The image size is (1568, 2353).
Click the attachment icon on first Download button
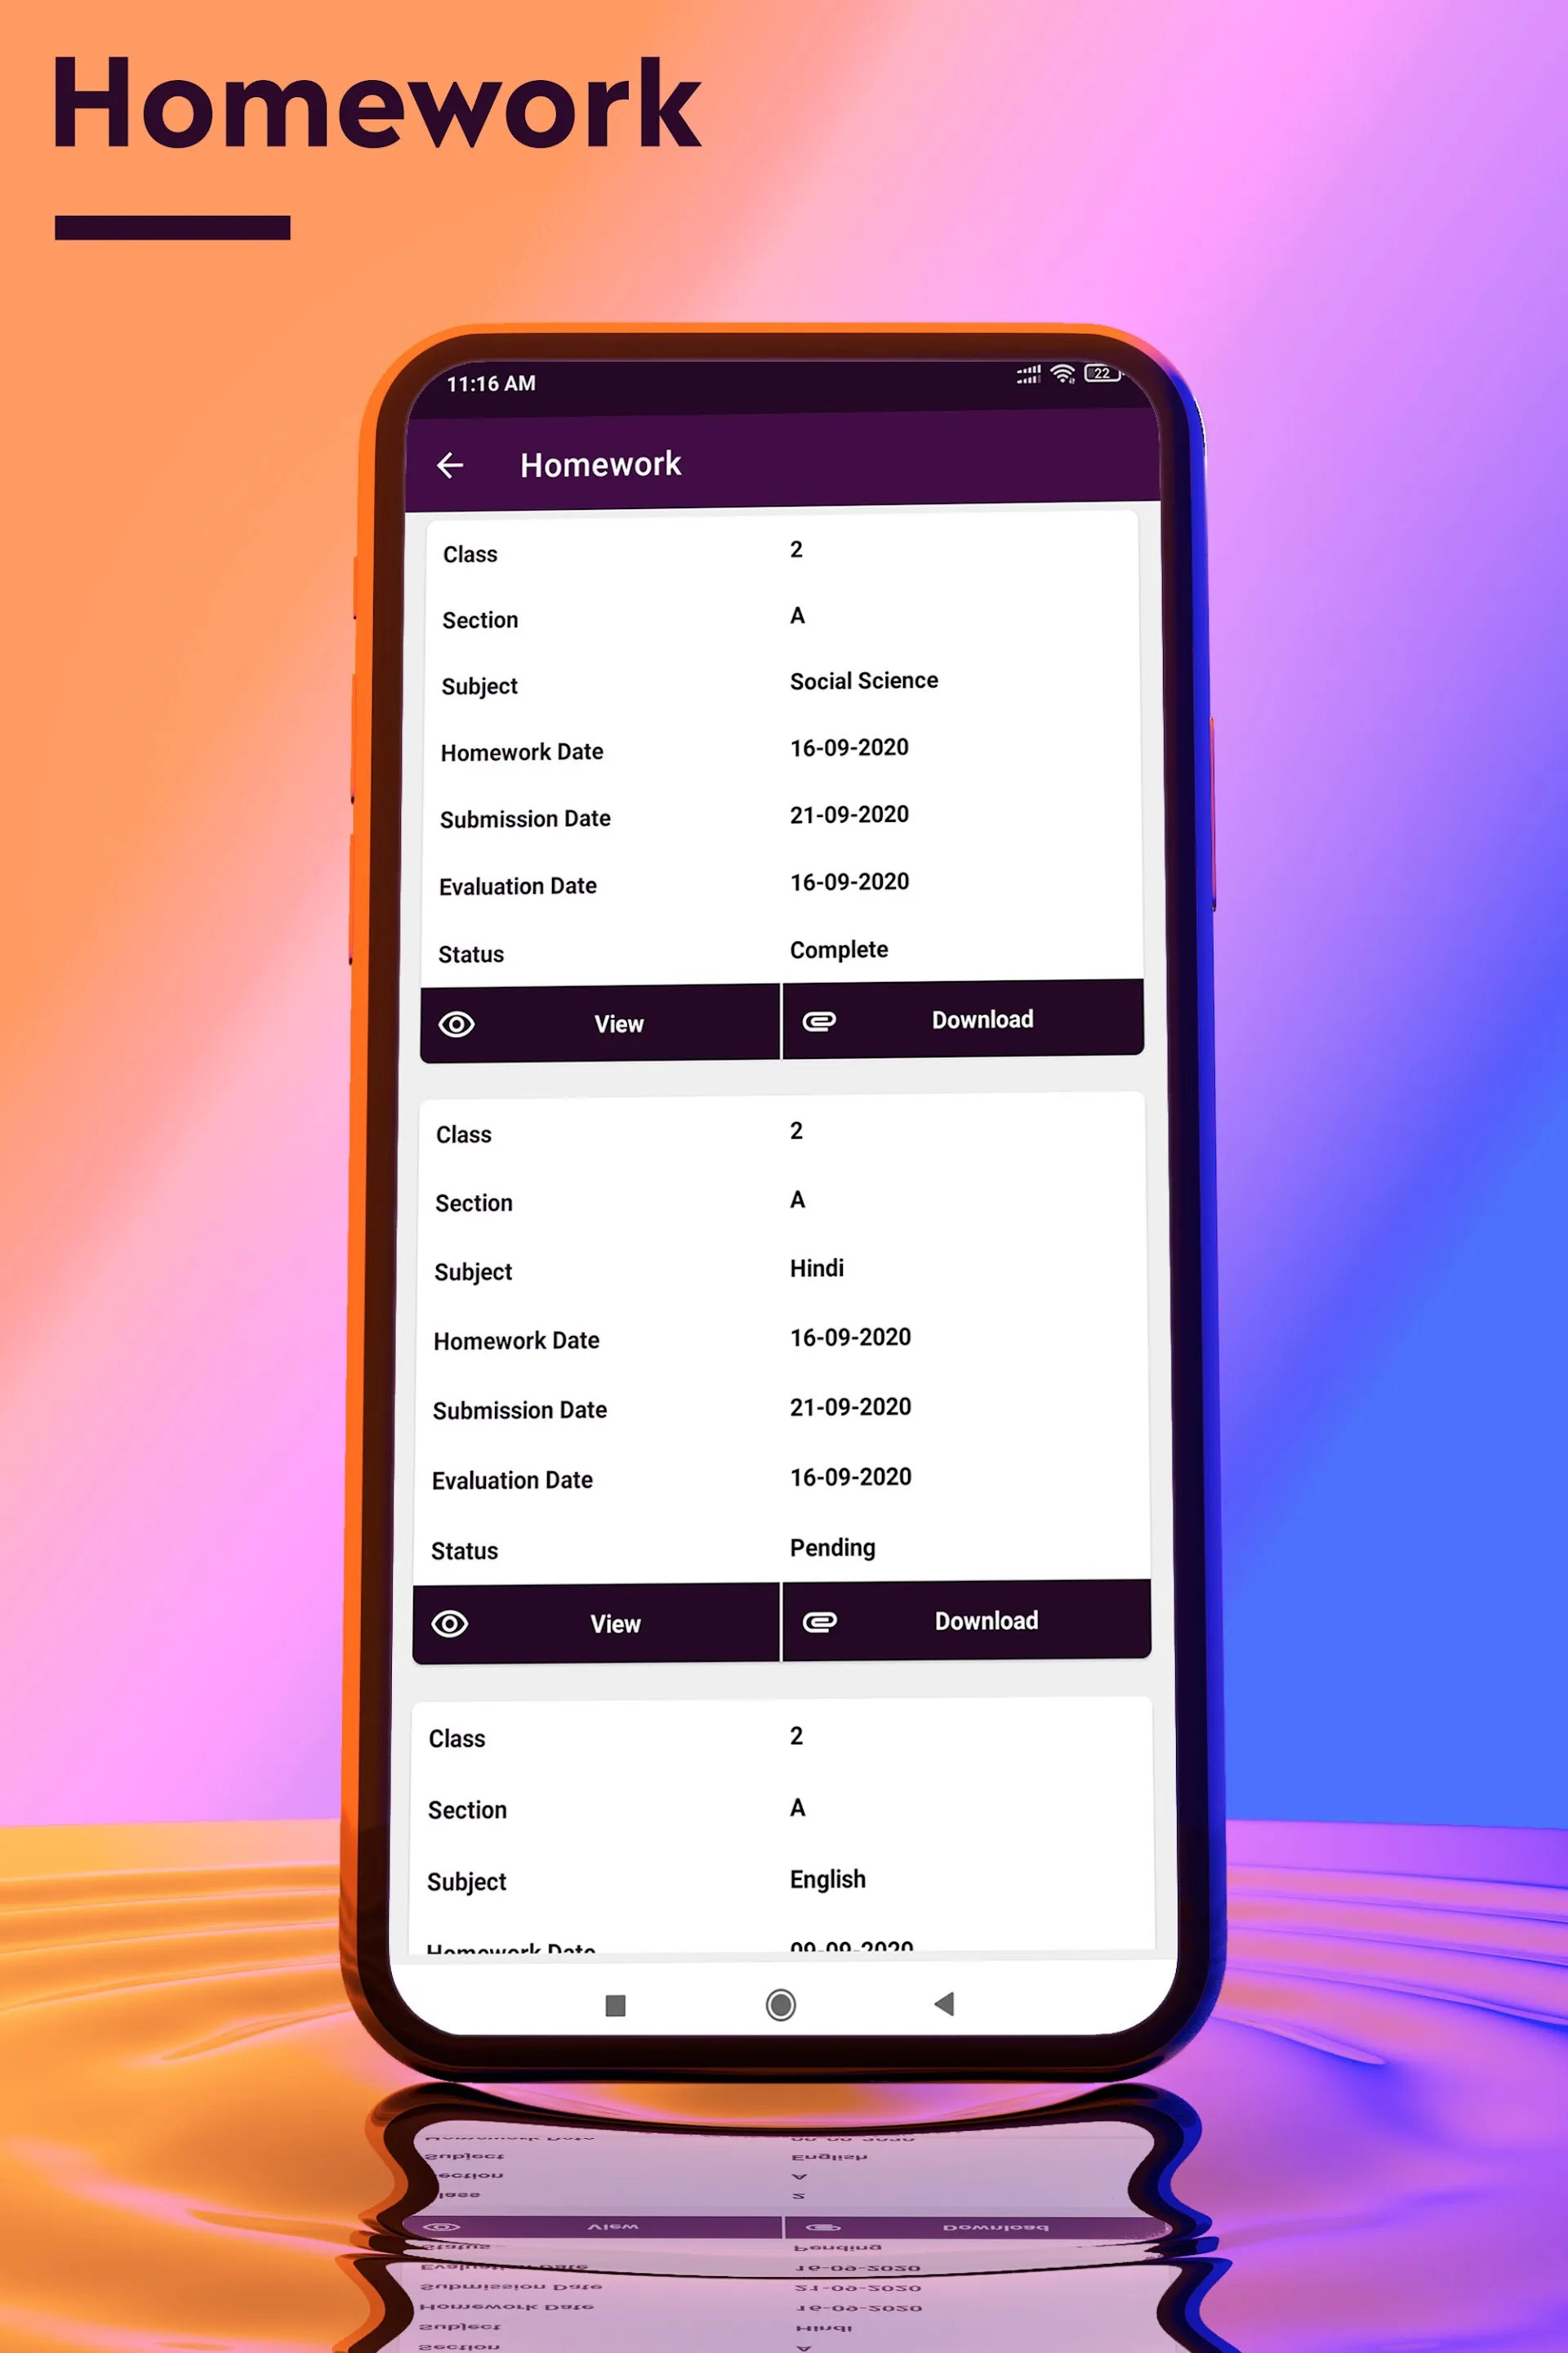[819, 1019]
